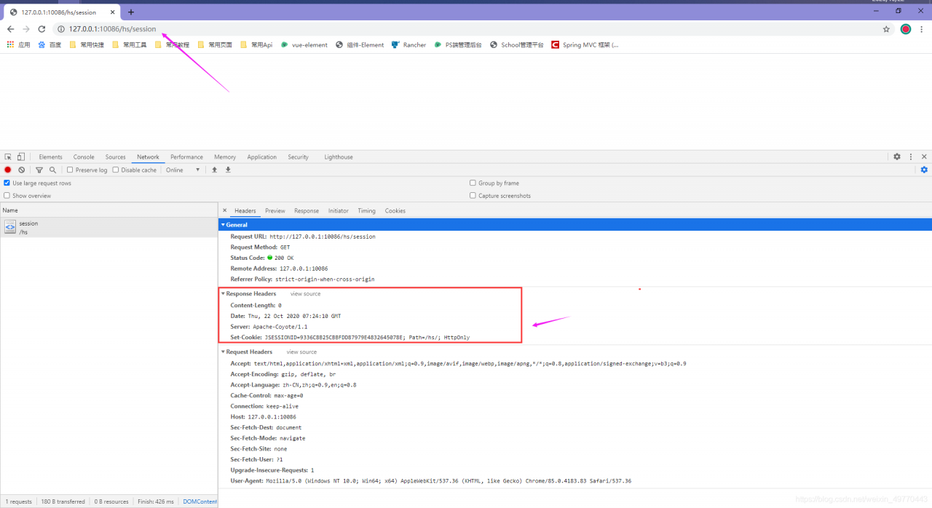Close the 127.0.0.1:10086/hs/session tab

point(114,12)
